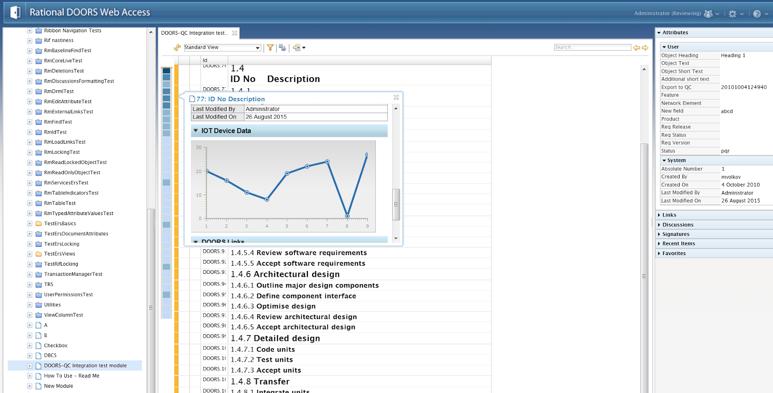Click the yellow filter funnel icon
Image resolution: width=773 pixels, height=393 pixels.
271,48
